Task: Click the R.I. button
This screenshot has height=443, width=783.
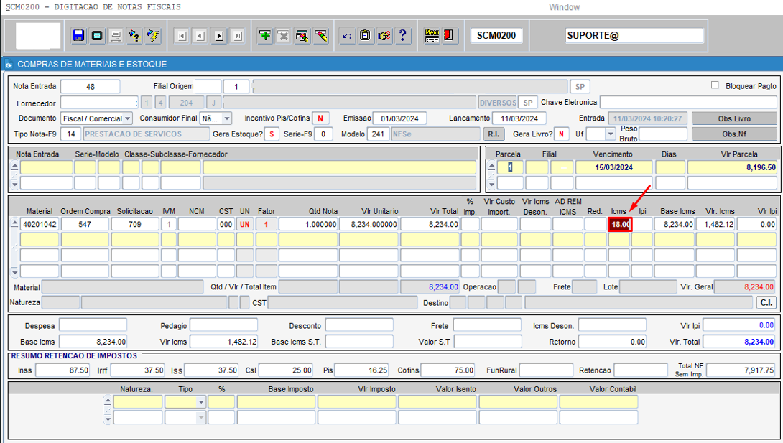Action: pos(494,134)
